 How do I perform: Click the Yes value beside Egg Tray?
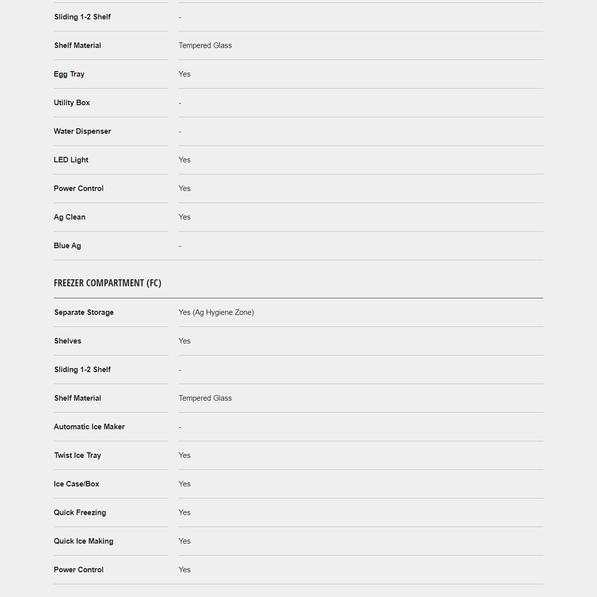(x=185, y=74)
